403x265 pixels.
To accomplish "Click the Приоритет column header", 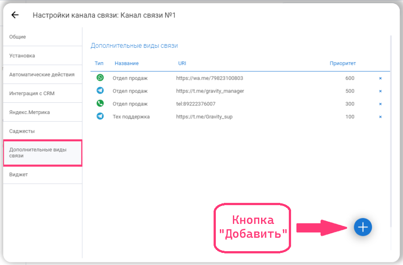I will click(x=343, y=63).
